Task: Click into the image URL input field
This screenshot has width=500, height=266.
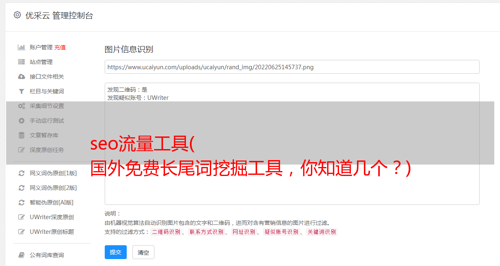Action: coord(292,67)
